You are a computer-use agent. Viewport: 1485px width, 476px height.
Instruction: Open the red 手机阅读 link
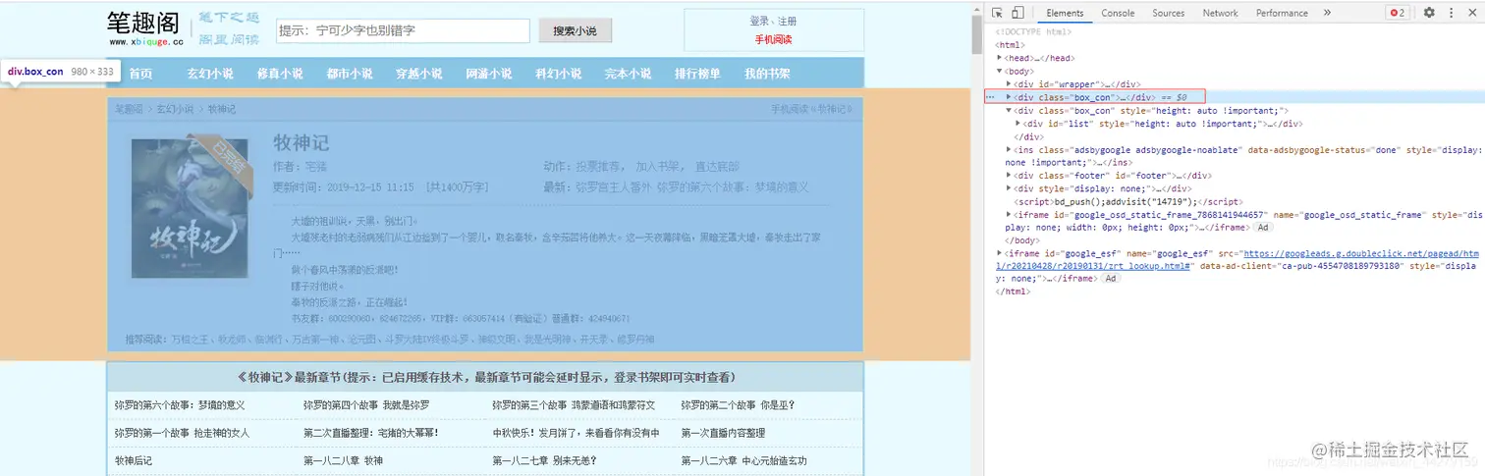click(x=773, y=39)
